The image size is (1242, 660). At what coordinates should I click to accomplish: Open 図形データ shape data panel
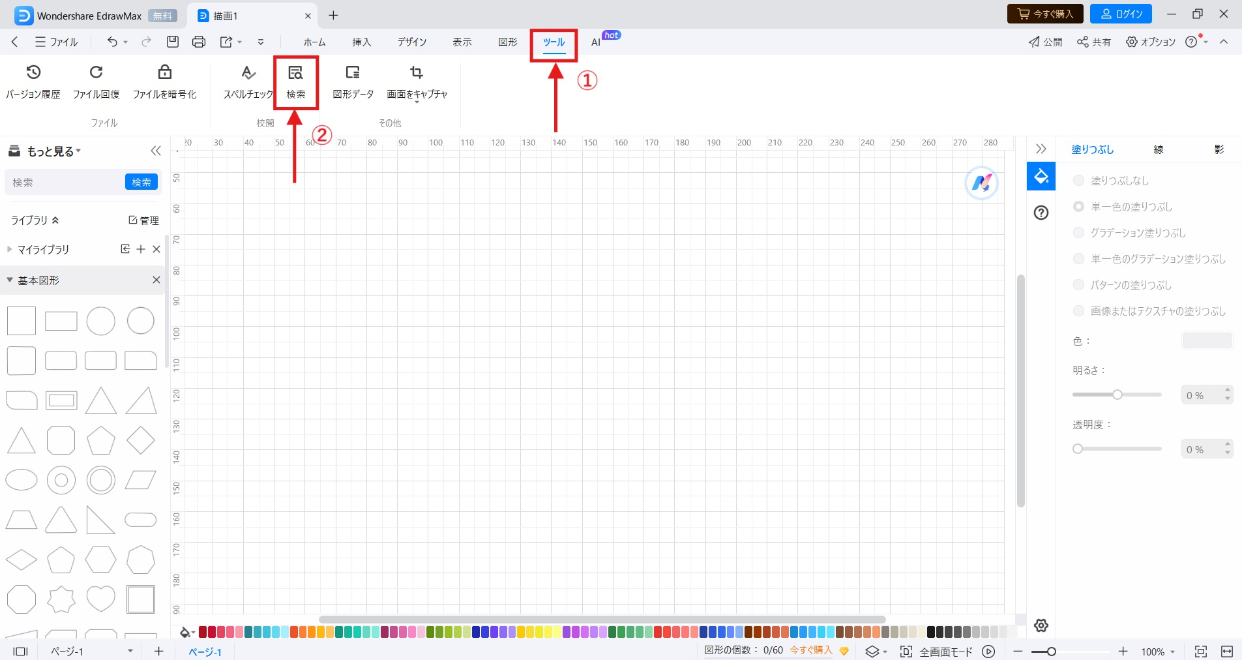353,82
